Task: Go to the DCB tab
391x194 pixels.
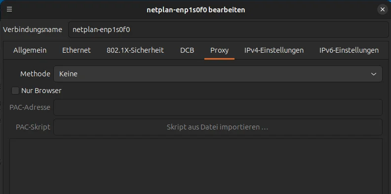Action: coord(187,50)
